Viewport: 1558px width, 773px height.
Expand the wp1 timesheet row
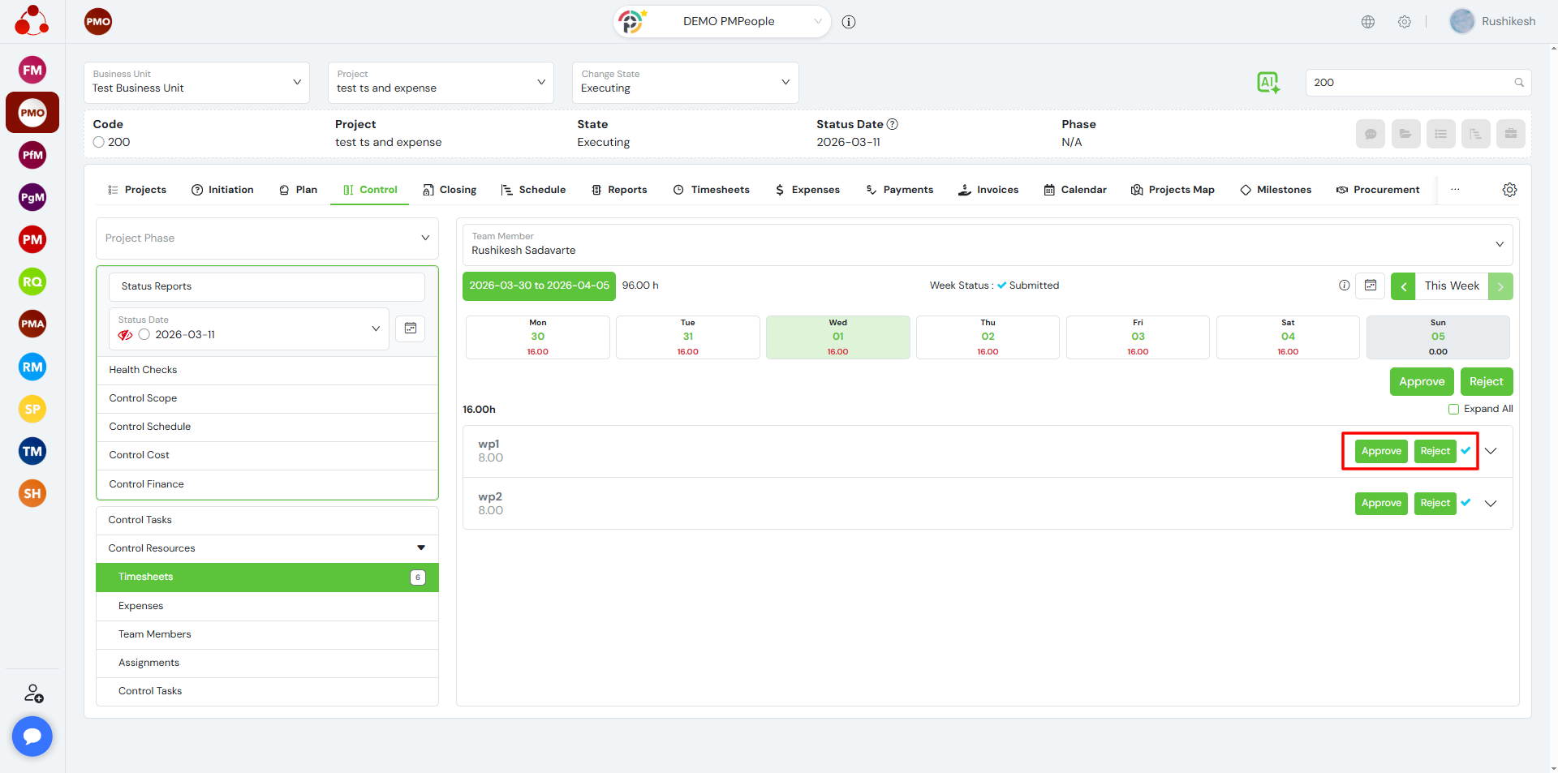point(1491,451)
